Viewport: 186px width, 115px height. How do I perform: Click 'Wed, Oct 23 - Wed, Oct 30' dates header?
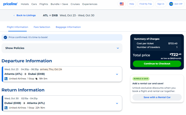click(77, 15)
